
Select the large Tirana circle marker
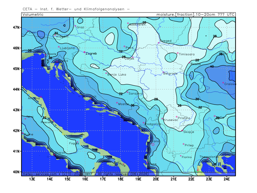coord(153,144)
